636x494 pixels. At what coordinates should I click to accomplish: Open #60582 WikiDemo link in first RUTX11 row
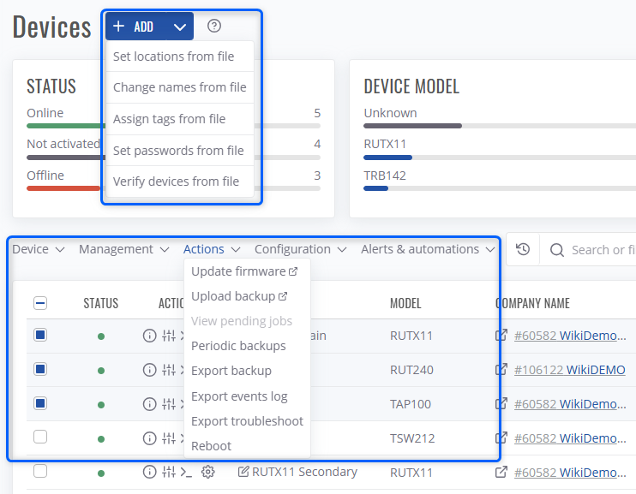[x=570, y=336]
